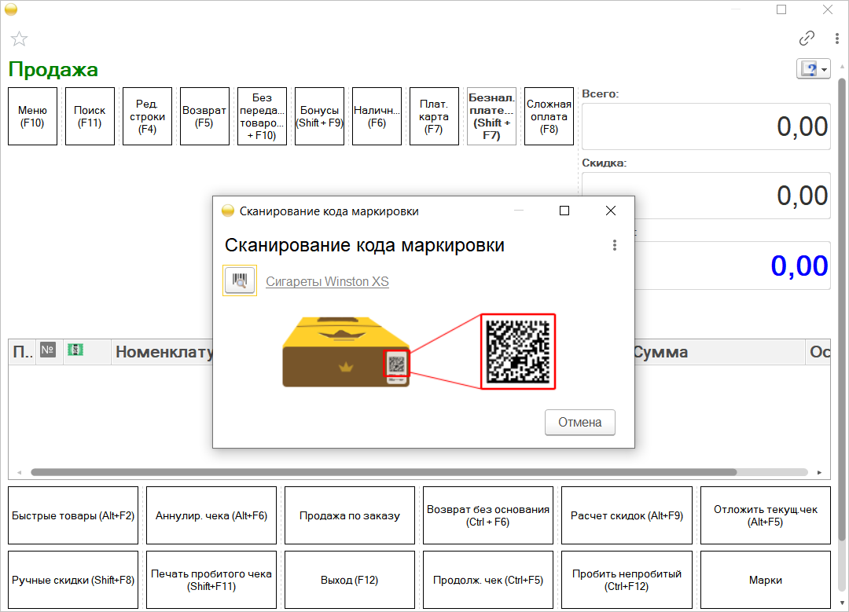Click Бонусы (Shift+F9) button
Image resolution: width=849 pixels, height=612 pixels.
[319, 116]
